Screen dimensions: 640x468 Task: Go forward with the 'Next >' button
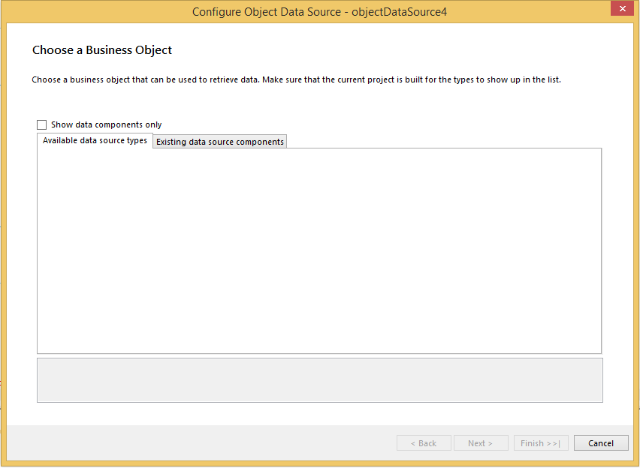tap(481, 443)
